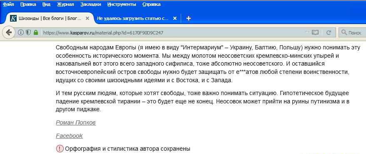Open the Вид menu
This screenshot has height=154, width=366.
click(47, 4)
